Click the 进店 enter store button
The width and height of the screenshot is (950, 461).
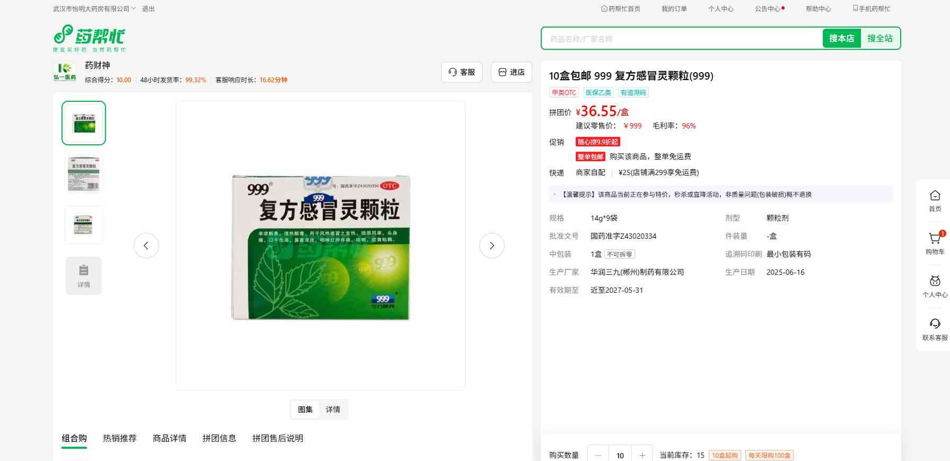(512, 72)
